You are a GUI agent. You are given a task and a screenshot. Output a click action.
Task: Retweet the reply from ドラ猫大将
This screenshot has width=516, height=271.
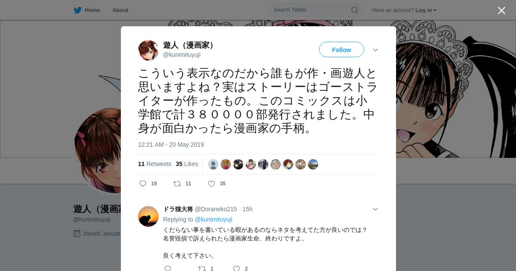point(202,268)
